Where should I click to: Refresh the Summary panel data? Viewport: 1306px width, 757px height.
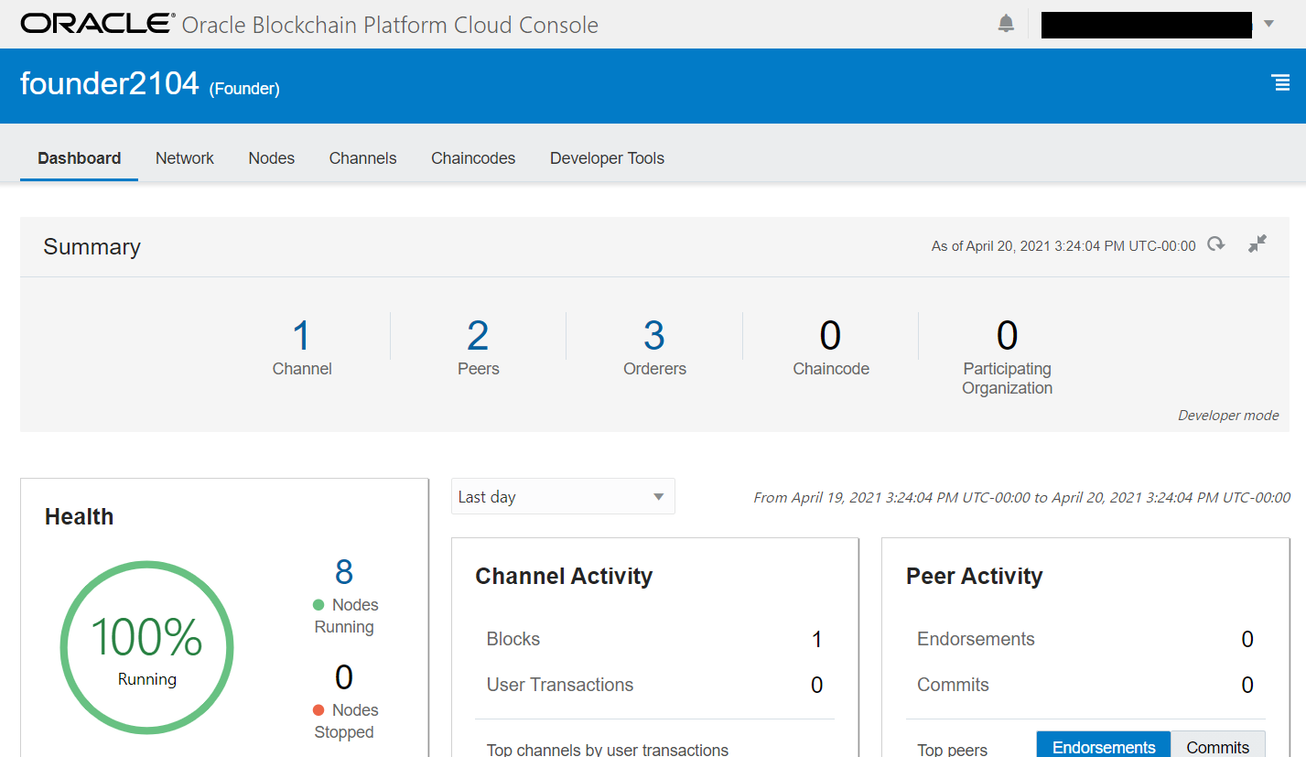point(1215,244)
